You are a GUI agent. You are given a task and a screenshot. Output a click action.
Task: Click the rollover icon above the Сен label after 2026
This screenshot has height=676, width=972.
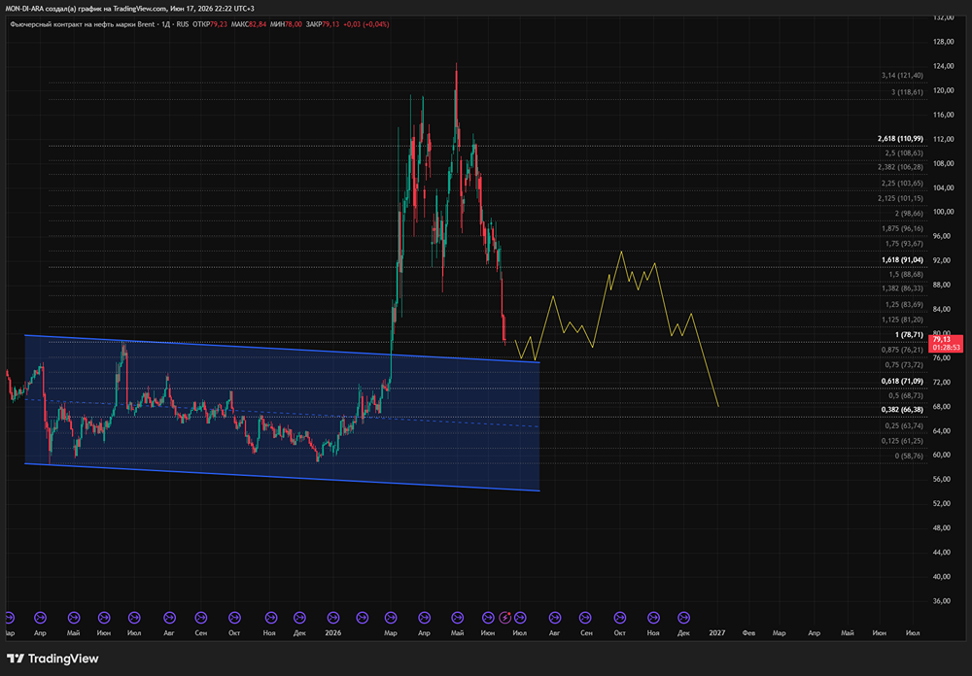(585, 617)
